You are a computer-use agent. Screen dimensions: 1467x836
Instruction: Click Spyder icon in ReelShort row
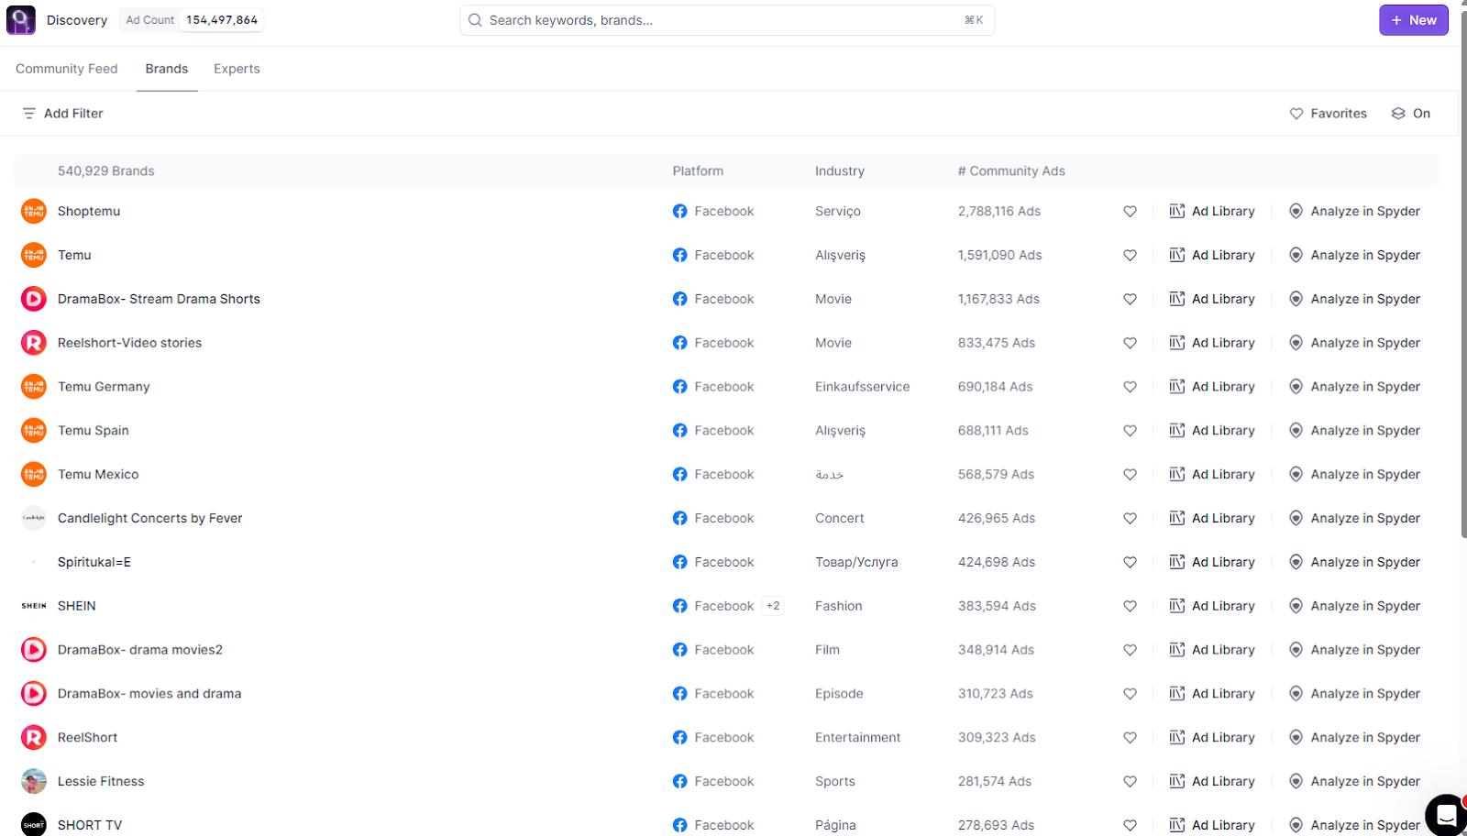(x=1296, y=737)
